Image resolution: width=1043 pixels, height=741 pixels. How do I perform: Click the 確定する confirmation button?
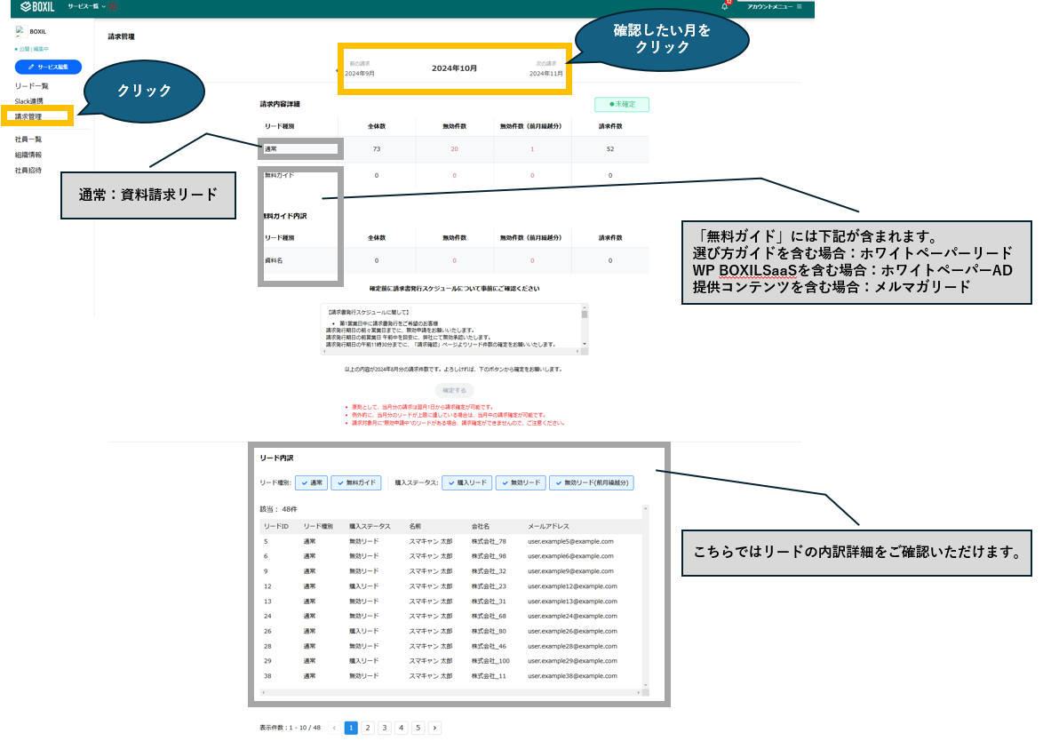point(453,390)
